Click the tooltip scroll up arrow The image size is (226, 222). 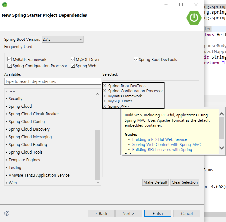tap(222, 114)
